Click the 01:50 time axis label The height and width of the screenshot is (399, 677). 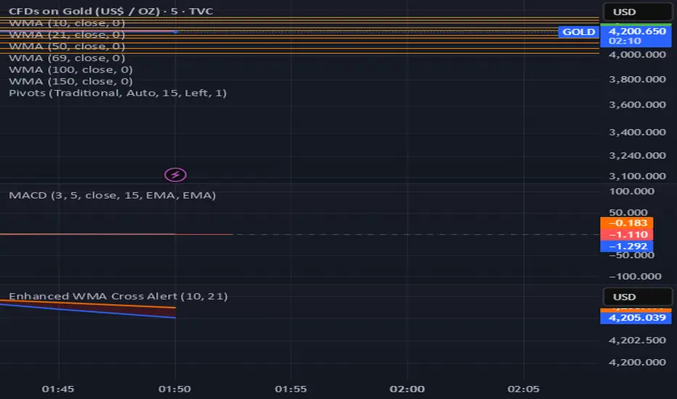(174, 389)
